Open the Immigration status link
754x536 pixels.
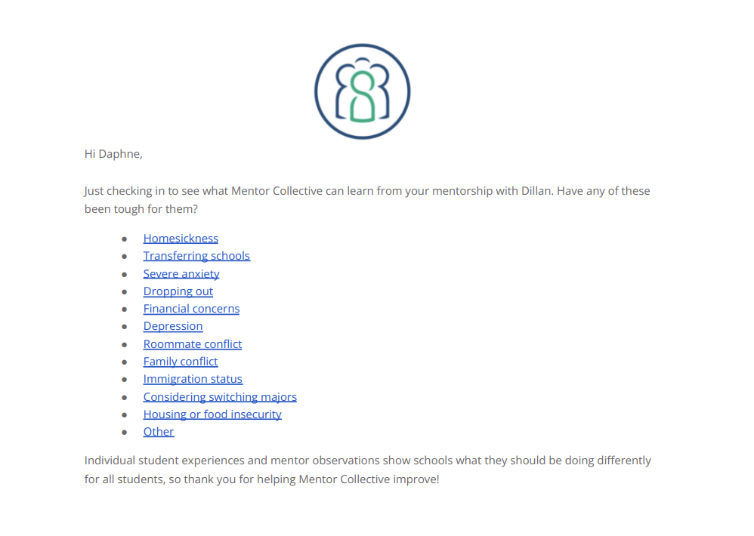point(193,379)
